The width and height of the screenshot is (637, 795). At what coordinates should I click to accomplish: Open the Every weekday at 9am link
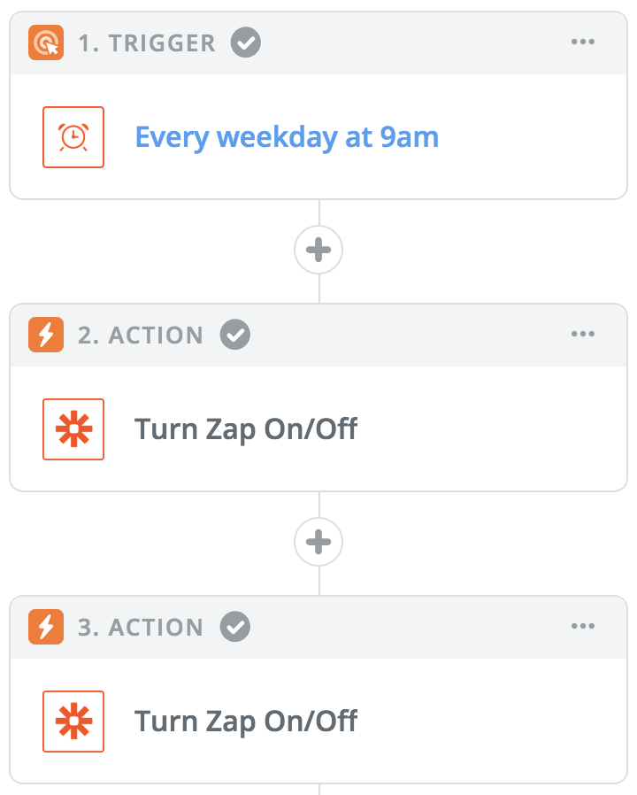point(287,137)
